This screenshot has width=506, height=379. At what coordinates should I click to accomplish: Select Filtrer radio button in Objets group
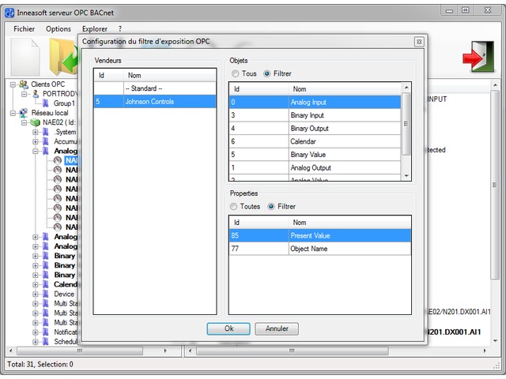[267, 73]
